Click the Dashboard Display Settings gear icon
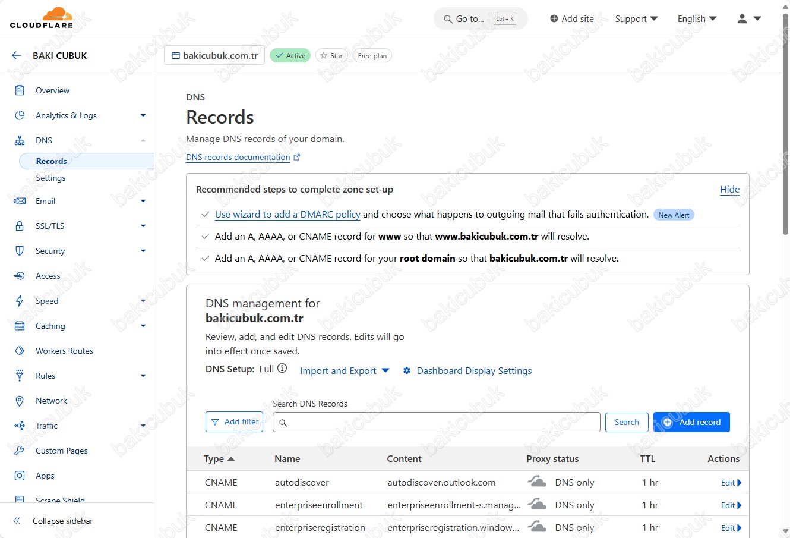Image resolution: width=790 pixels, height=538 pixels. (407, 370)
